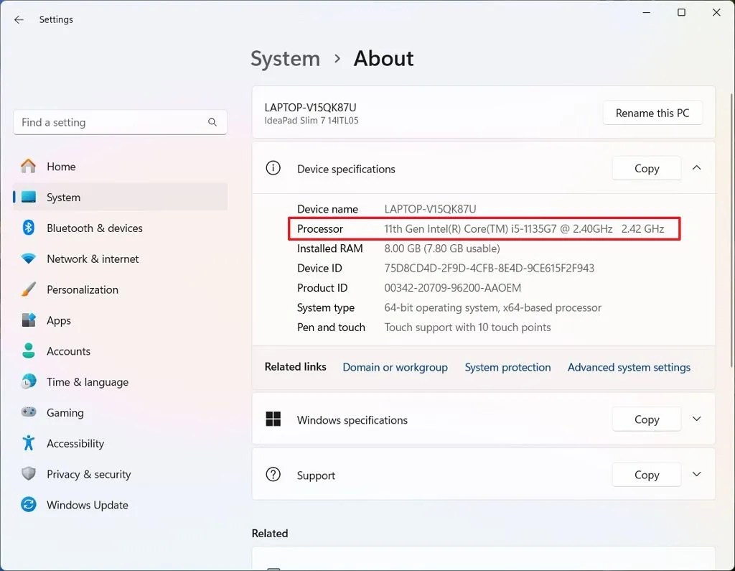
Task: Open Bluetooth & devices settings
Action: click(x=94, y=228)
